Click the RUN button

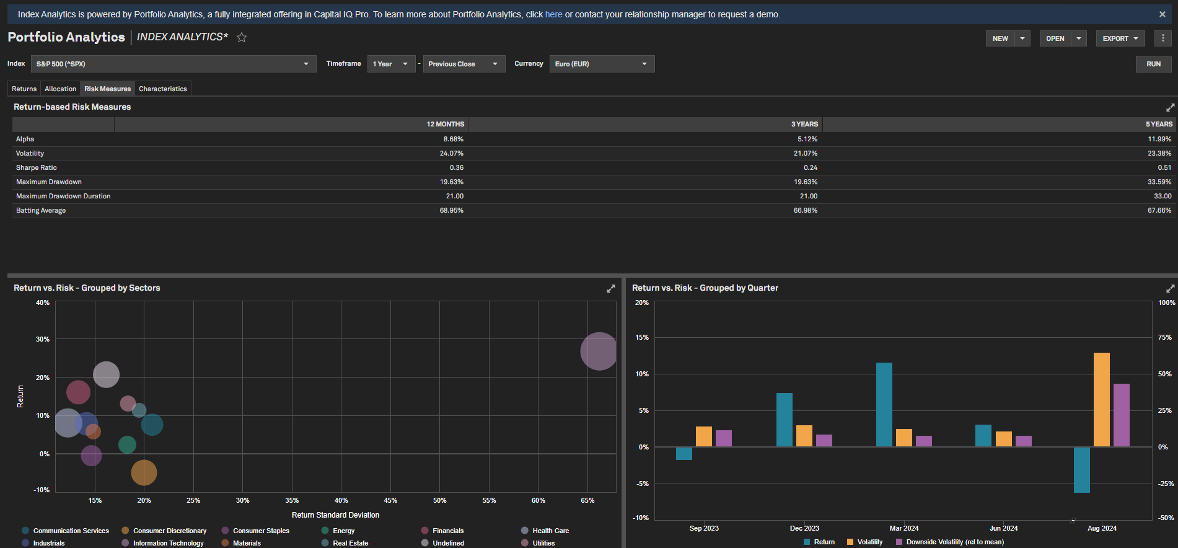[x=1153, y=64]
